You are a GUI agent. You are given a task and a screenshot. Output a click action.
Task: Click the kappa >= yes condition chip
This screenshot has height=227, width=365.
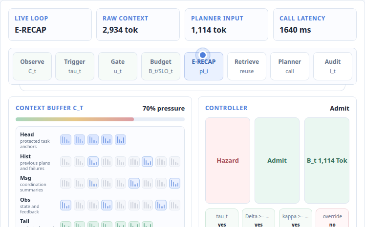pos(296,218)
